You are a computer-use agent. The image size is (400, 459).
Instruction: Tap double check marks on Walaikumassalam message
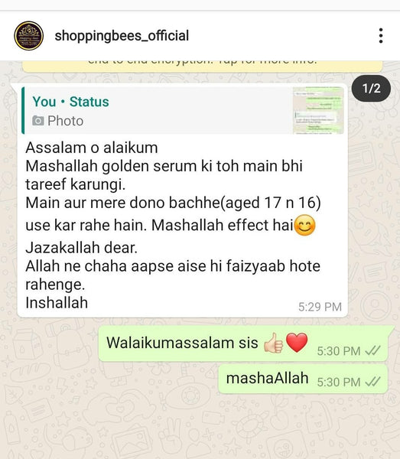(x=372, y=350)
